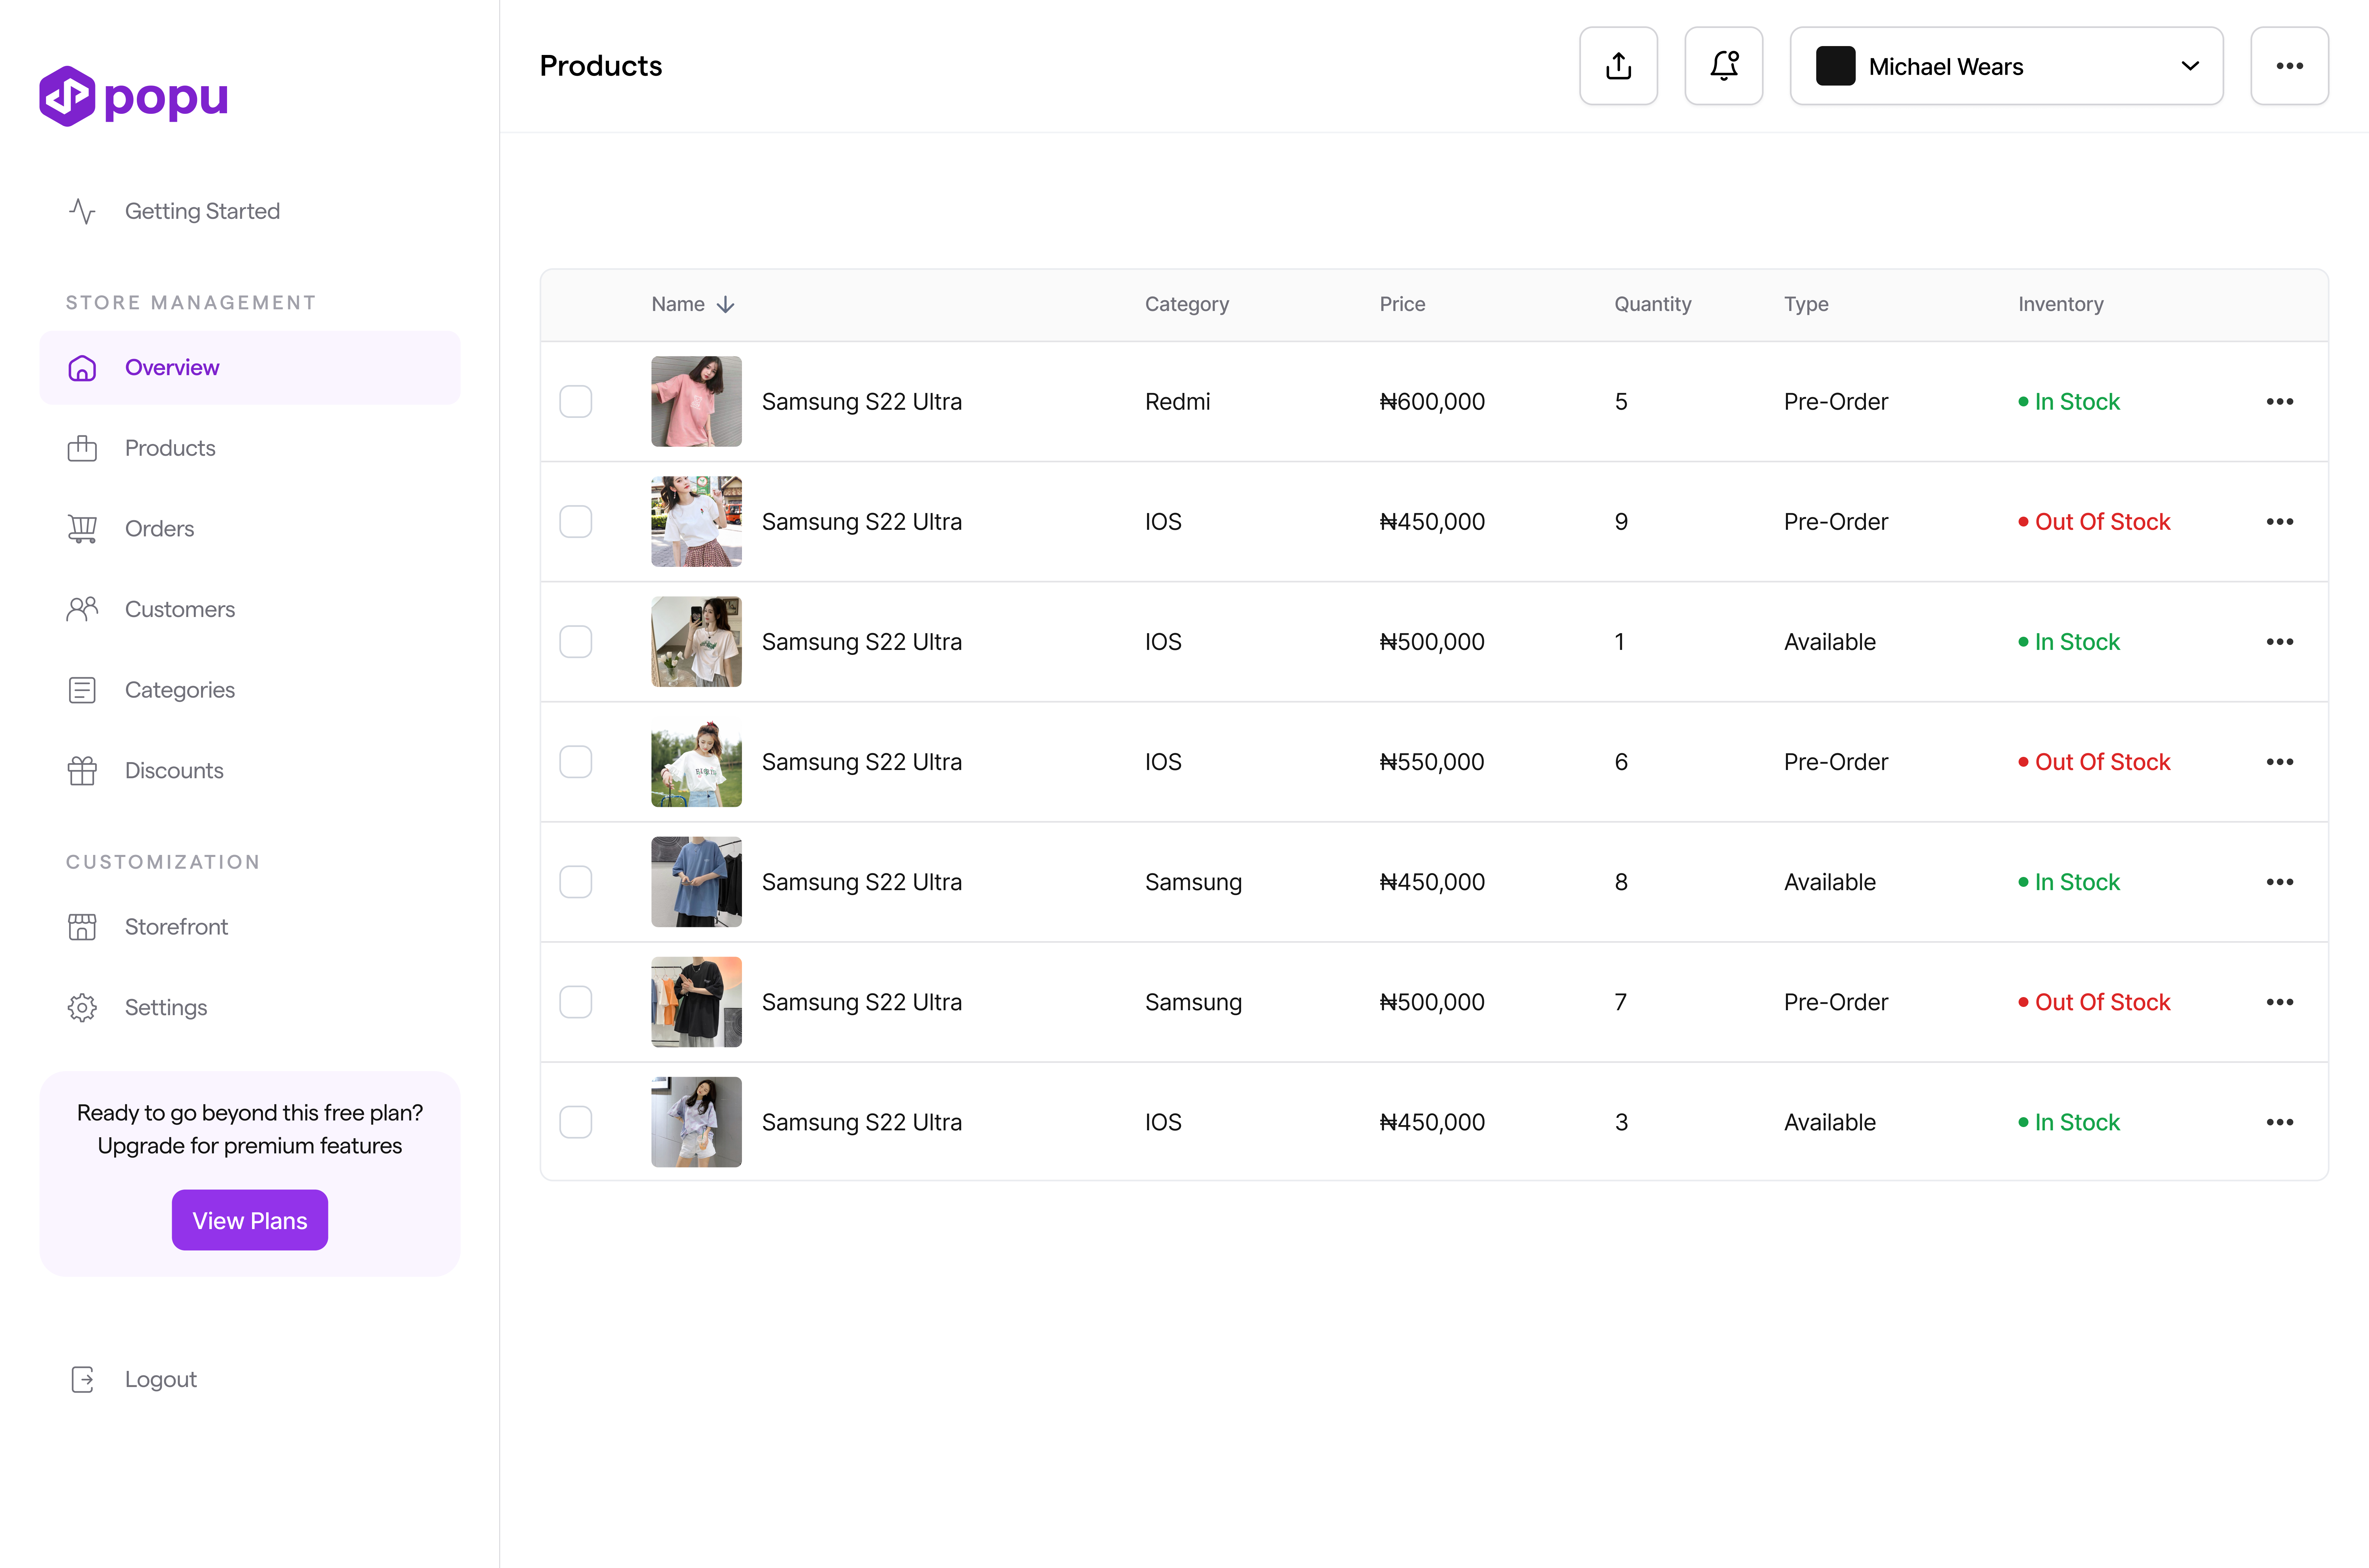Click the black Michael Wears store avatar
Image resolution: width=2369 pixels, height=1568 pixels.
point(1835,66)
